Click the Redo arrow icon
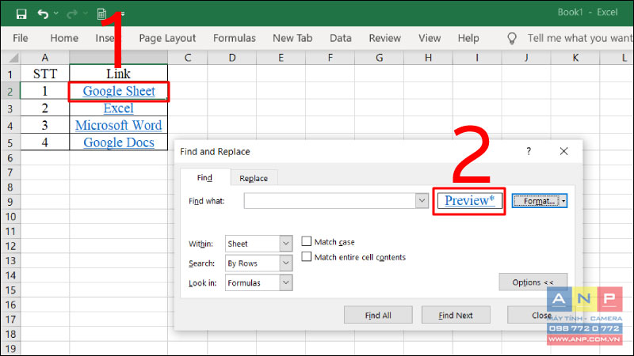Viewport: 634px width, 356px height. point(72,14)
